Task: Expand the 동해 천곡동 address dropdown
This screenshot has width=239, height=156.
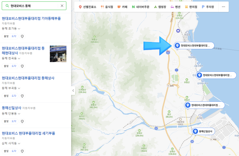Action: tap(11, 58)
